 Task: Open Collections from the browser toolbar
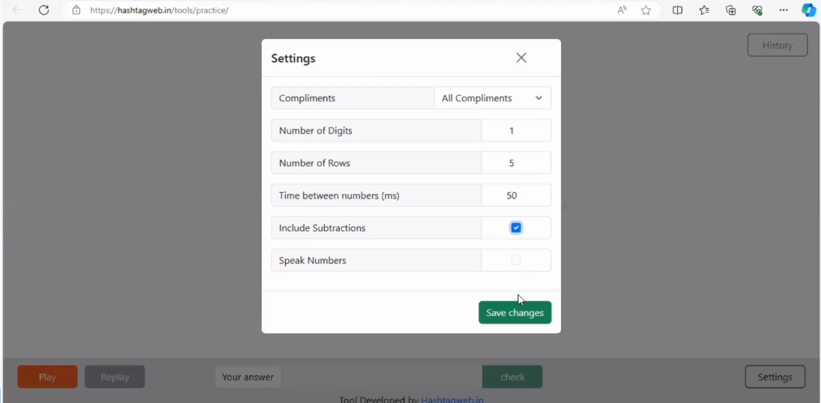(731, 10)
